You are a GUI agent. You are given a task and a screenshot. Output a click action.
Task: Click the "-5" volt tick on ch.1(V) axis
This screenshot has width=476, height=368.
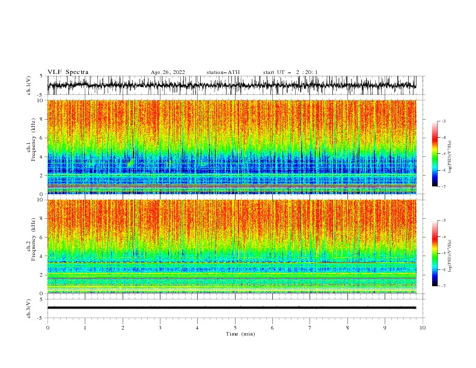[41, 95]
